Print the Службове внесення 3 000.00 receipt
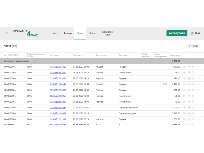Viewport: 204px width, 153px height. coord(189,108)
